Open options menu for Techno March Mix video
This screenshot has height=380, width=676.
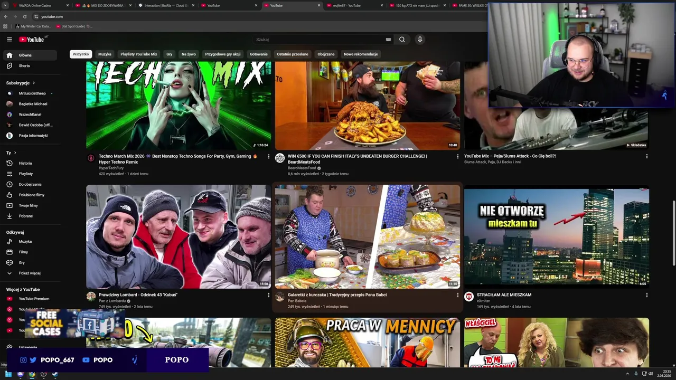tap(269, 156)
